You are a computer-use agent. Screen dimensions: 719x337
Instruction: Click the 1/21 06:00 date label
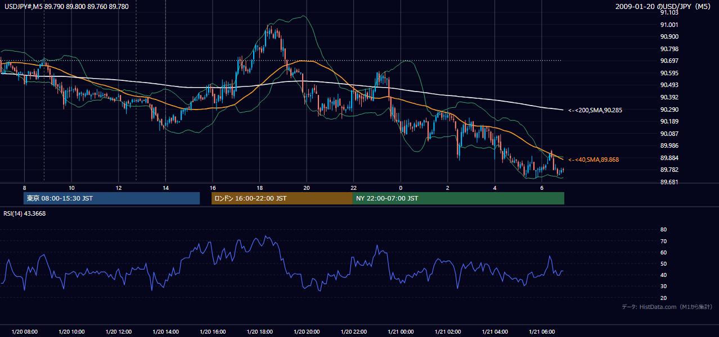pyautogui.click(x=541, y=331)
